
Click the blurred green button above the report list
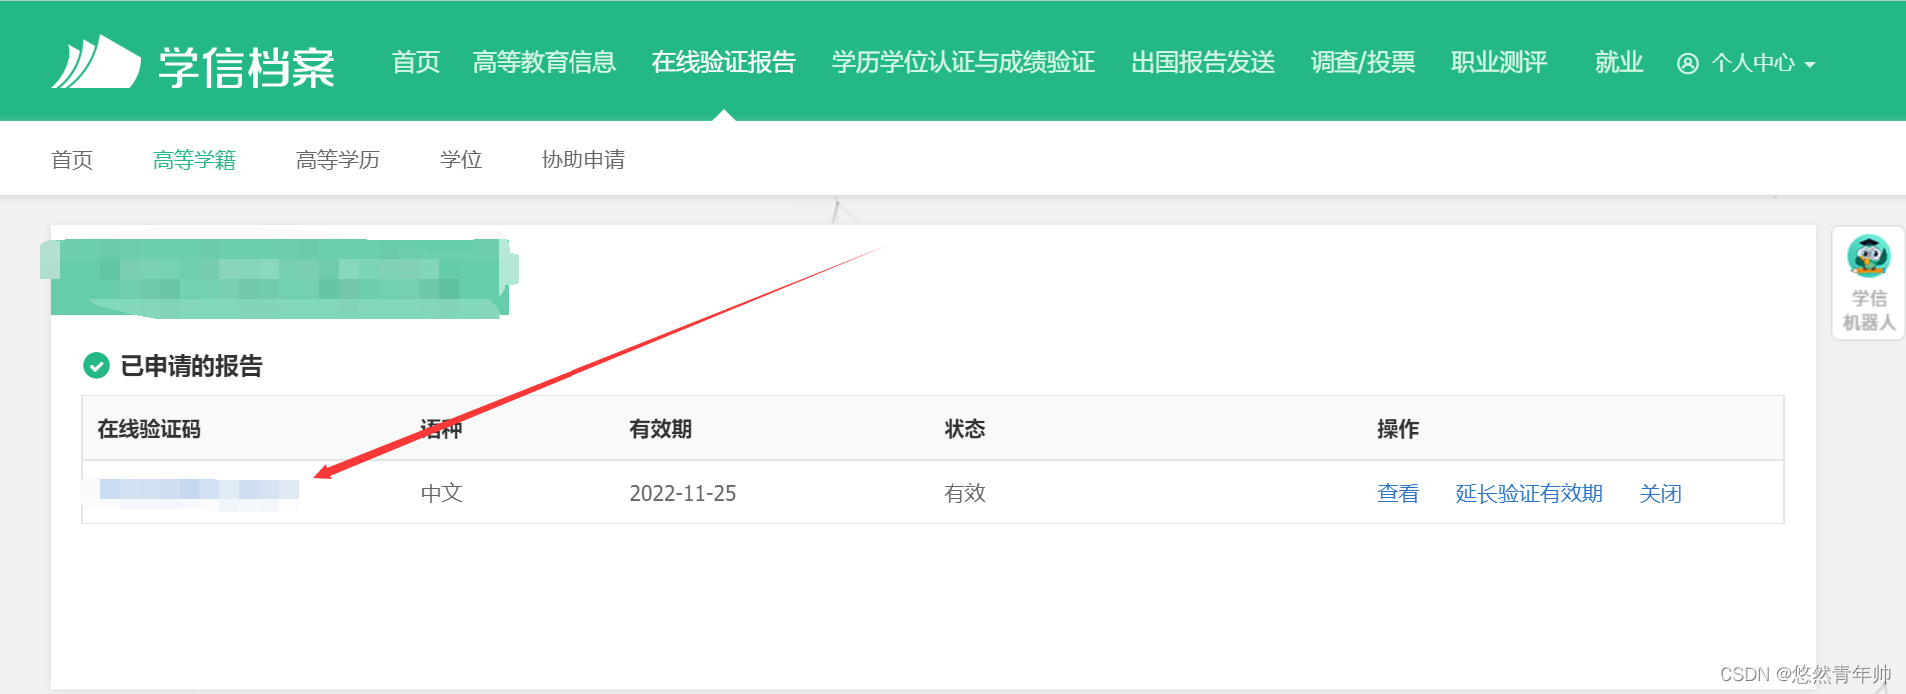(279, 278)
